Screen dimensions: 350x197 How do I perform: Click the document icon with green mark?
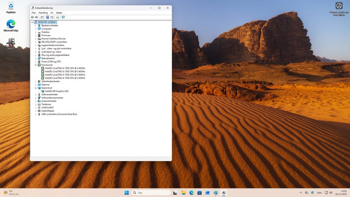(58, 17)
